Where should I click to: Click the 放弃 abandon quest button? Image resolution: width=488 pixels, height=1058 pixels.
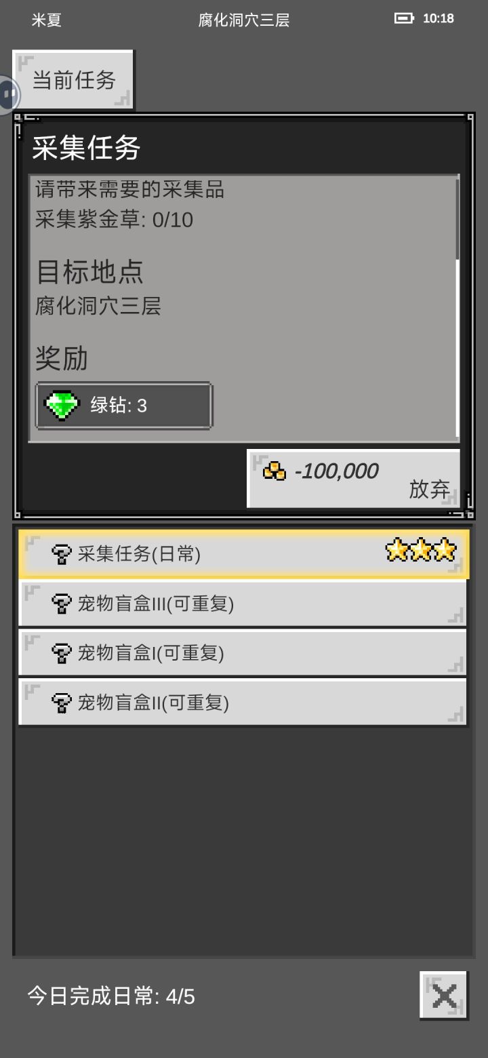click(354, 479)
